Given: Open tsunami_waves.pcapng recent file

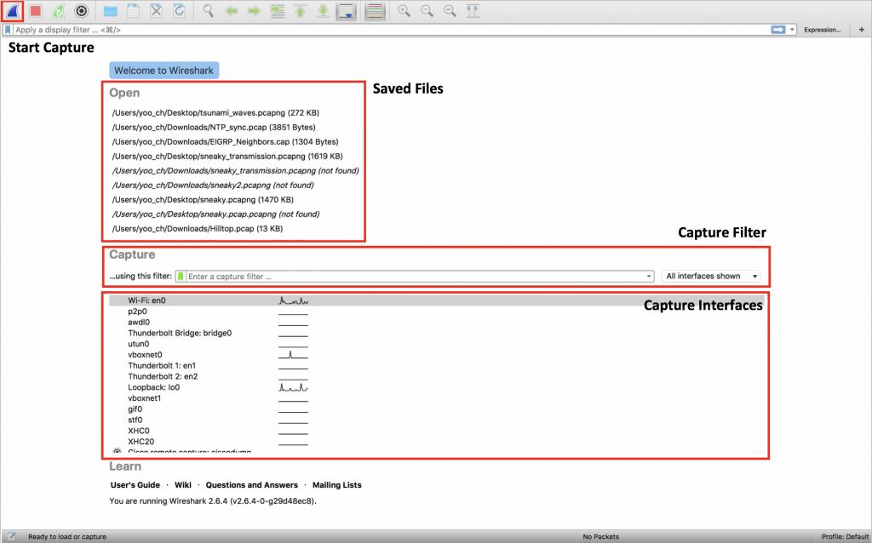Looking at the screenshot, I should click(215, 113).
